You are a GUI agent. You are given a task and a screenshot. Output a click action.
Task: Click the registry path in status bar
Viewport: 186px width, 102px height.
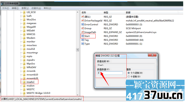41,99
